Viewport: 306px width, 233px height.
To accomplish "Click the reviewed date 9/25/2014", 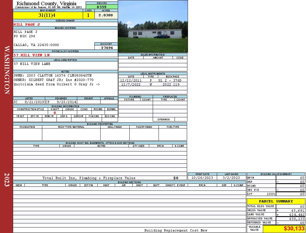I will coord(66,102).
